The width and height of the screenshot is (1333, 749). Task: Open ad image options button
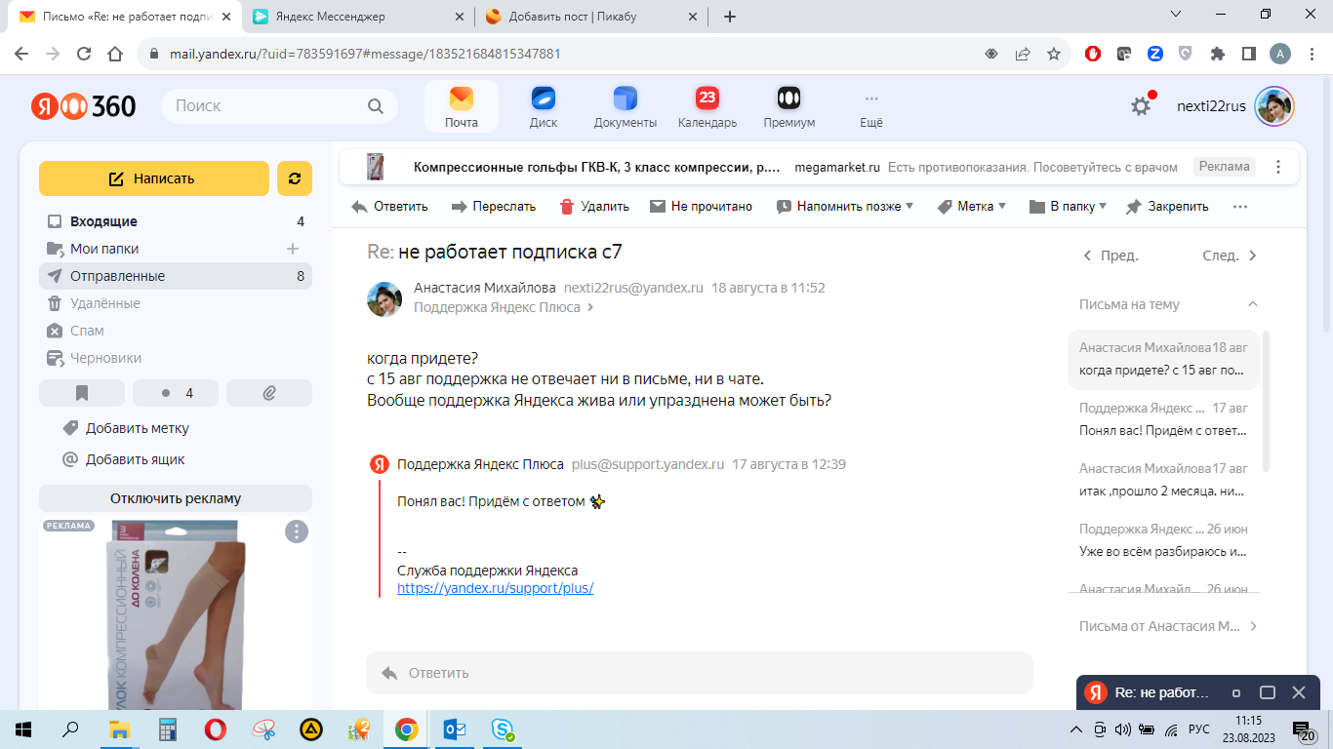(297, 532)
